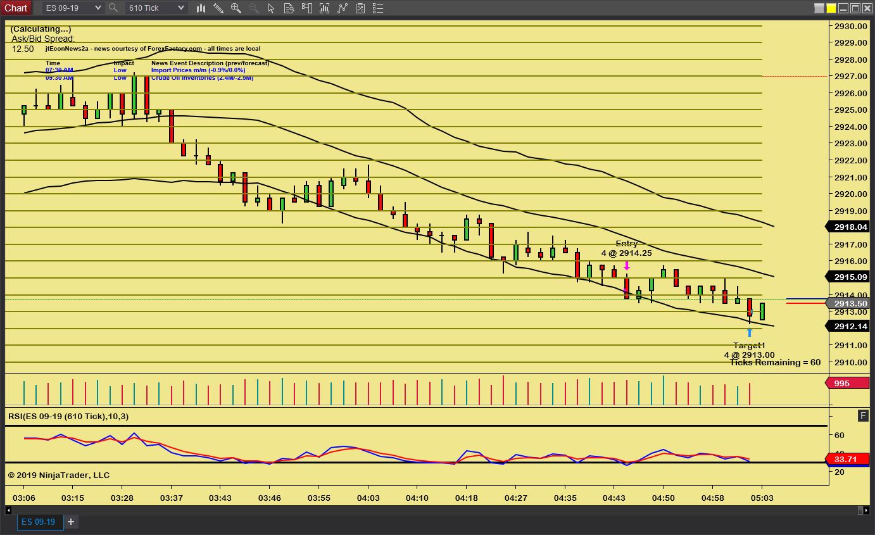The image size is (875, 535).
Task: Click the red 33.71 RSI value marker
Action: (847, 459)
